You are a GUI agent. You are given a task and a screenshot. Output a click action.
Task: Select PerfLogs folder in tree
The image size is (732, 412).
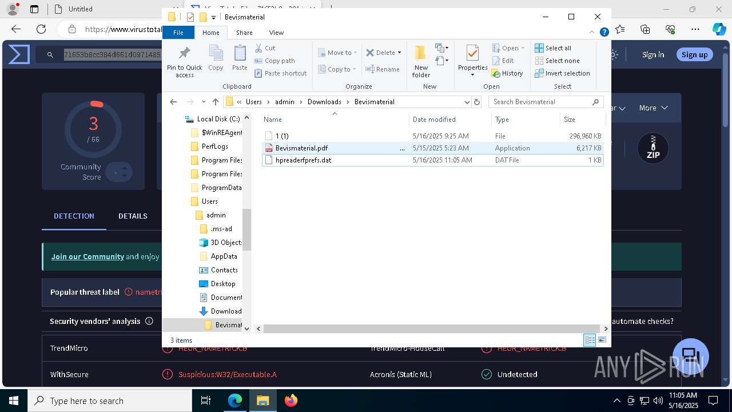click(x=216, y=146)
